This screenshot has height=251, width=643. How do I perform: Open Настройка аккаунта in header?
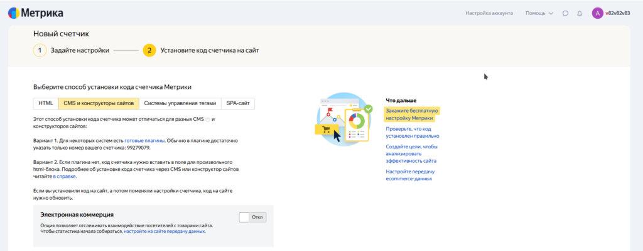[x=489, y=13]
